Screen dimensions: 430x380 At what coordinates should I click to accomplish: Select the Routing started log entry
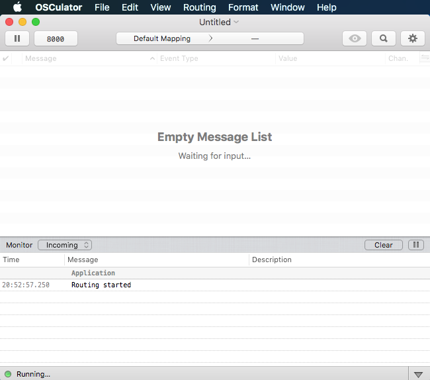(101, 285)
